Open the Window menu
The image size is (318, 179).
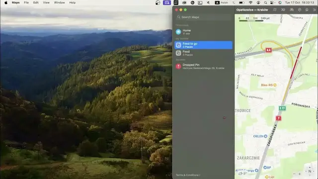click(x=60, y=2)
